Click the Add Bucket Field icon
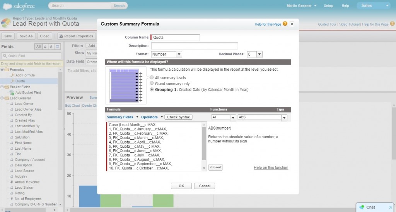This screenshot has height=212, width=396. pyautogui.click(x=12, y=93)
